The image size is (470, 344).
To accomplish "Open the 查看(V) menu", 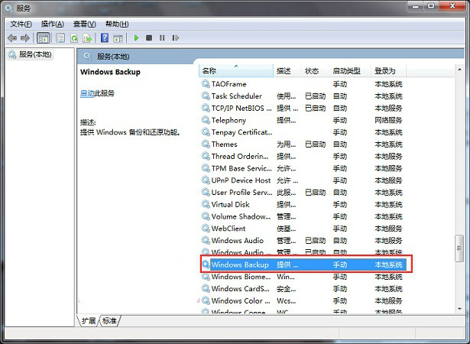I will [x=83, y=24].
